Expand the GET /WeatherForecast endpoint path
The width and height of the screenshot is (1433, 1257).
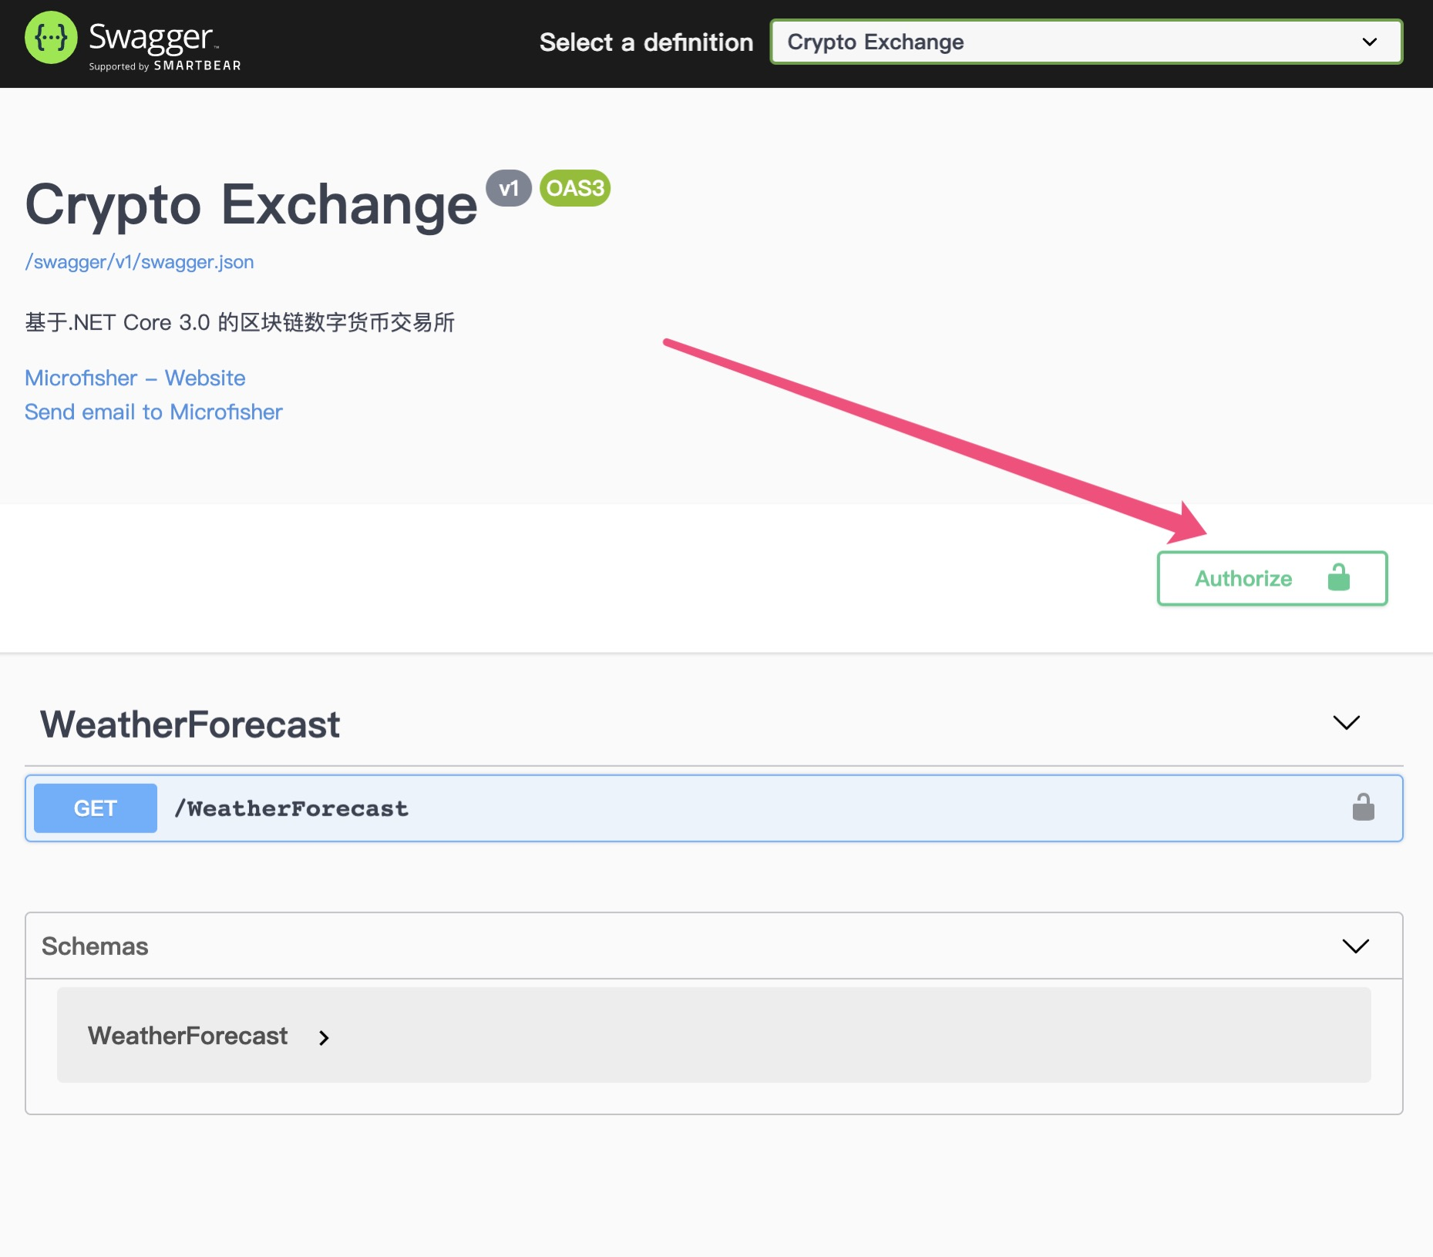click(291, 808)
